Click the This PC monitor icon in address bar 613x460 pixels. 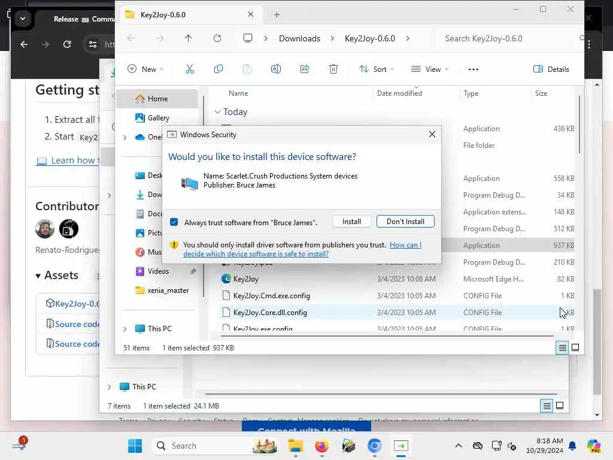pyautogui.click(x=247, y=38)
